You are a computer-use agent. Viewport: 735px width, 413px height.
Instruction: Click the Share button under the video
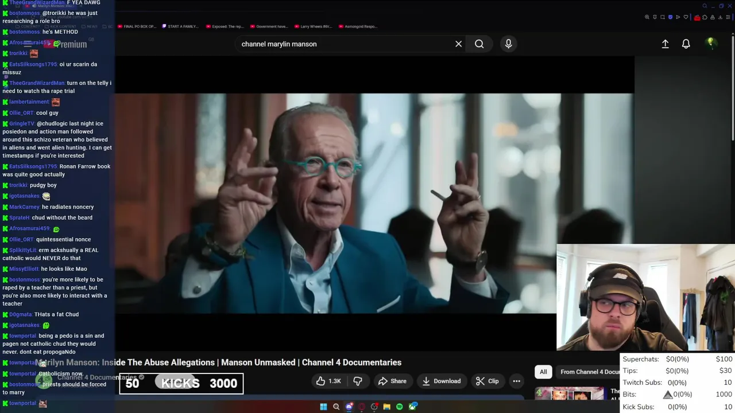[392, 381]
